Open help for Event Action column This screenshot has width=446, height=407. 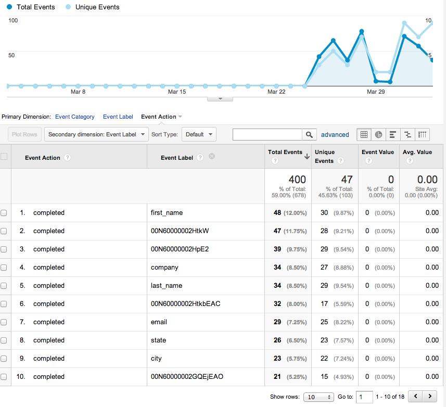(67, 158)
